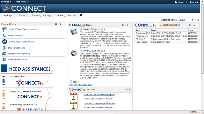This screenshot has height=114, width=204.
Task: Click the scrollbar down arrow
Action: [203, 109]
